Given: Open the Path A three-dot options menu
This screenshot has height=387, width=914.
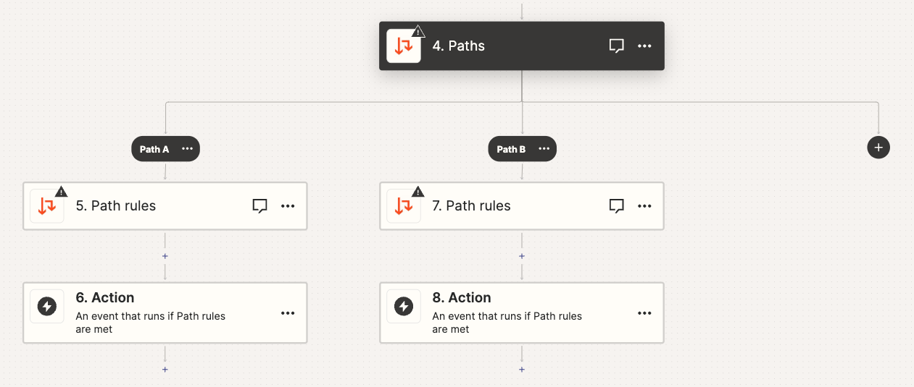Looking at the screenshot, I should 187,149.
